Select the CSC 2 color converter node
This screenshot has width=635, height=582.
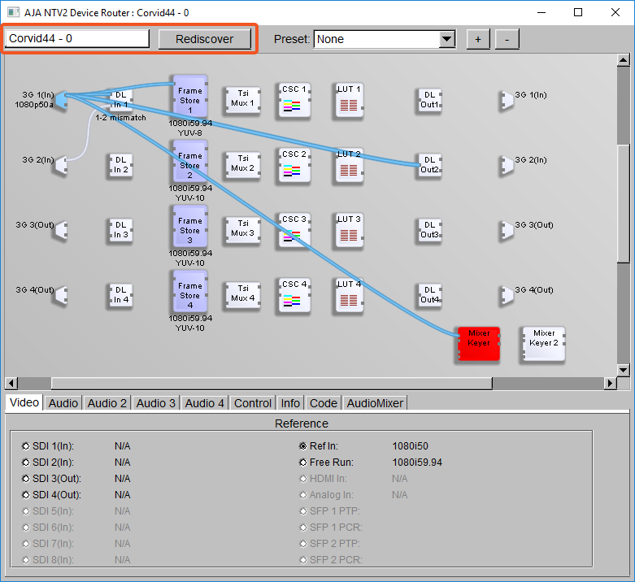[x=294, y=165]
